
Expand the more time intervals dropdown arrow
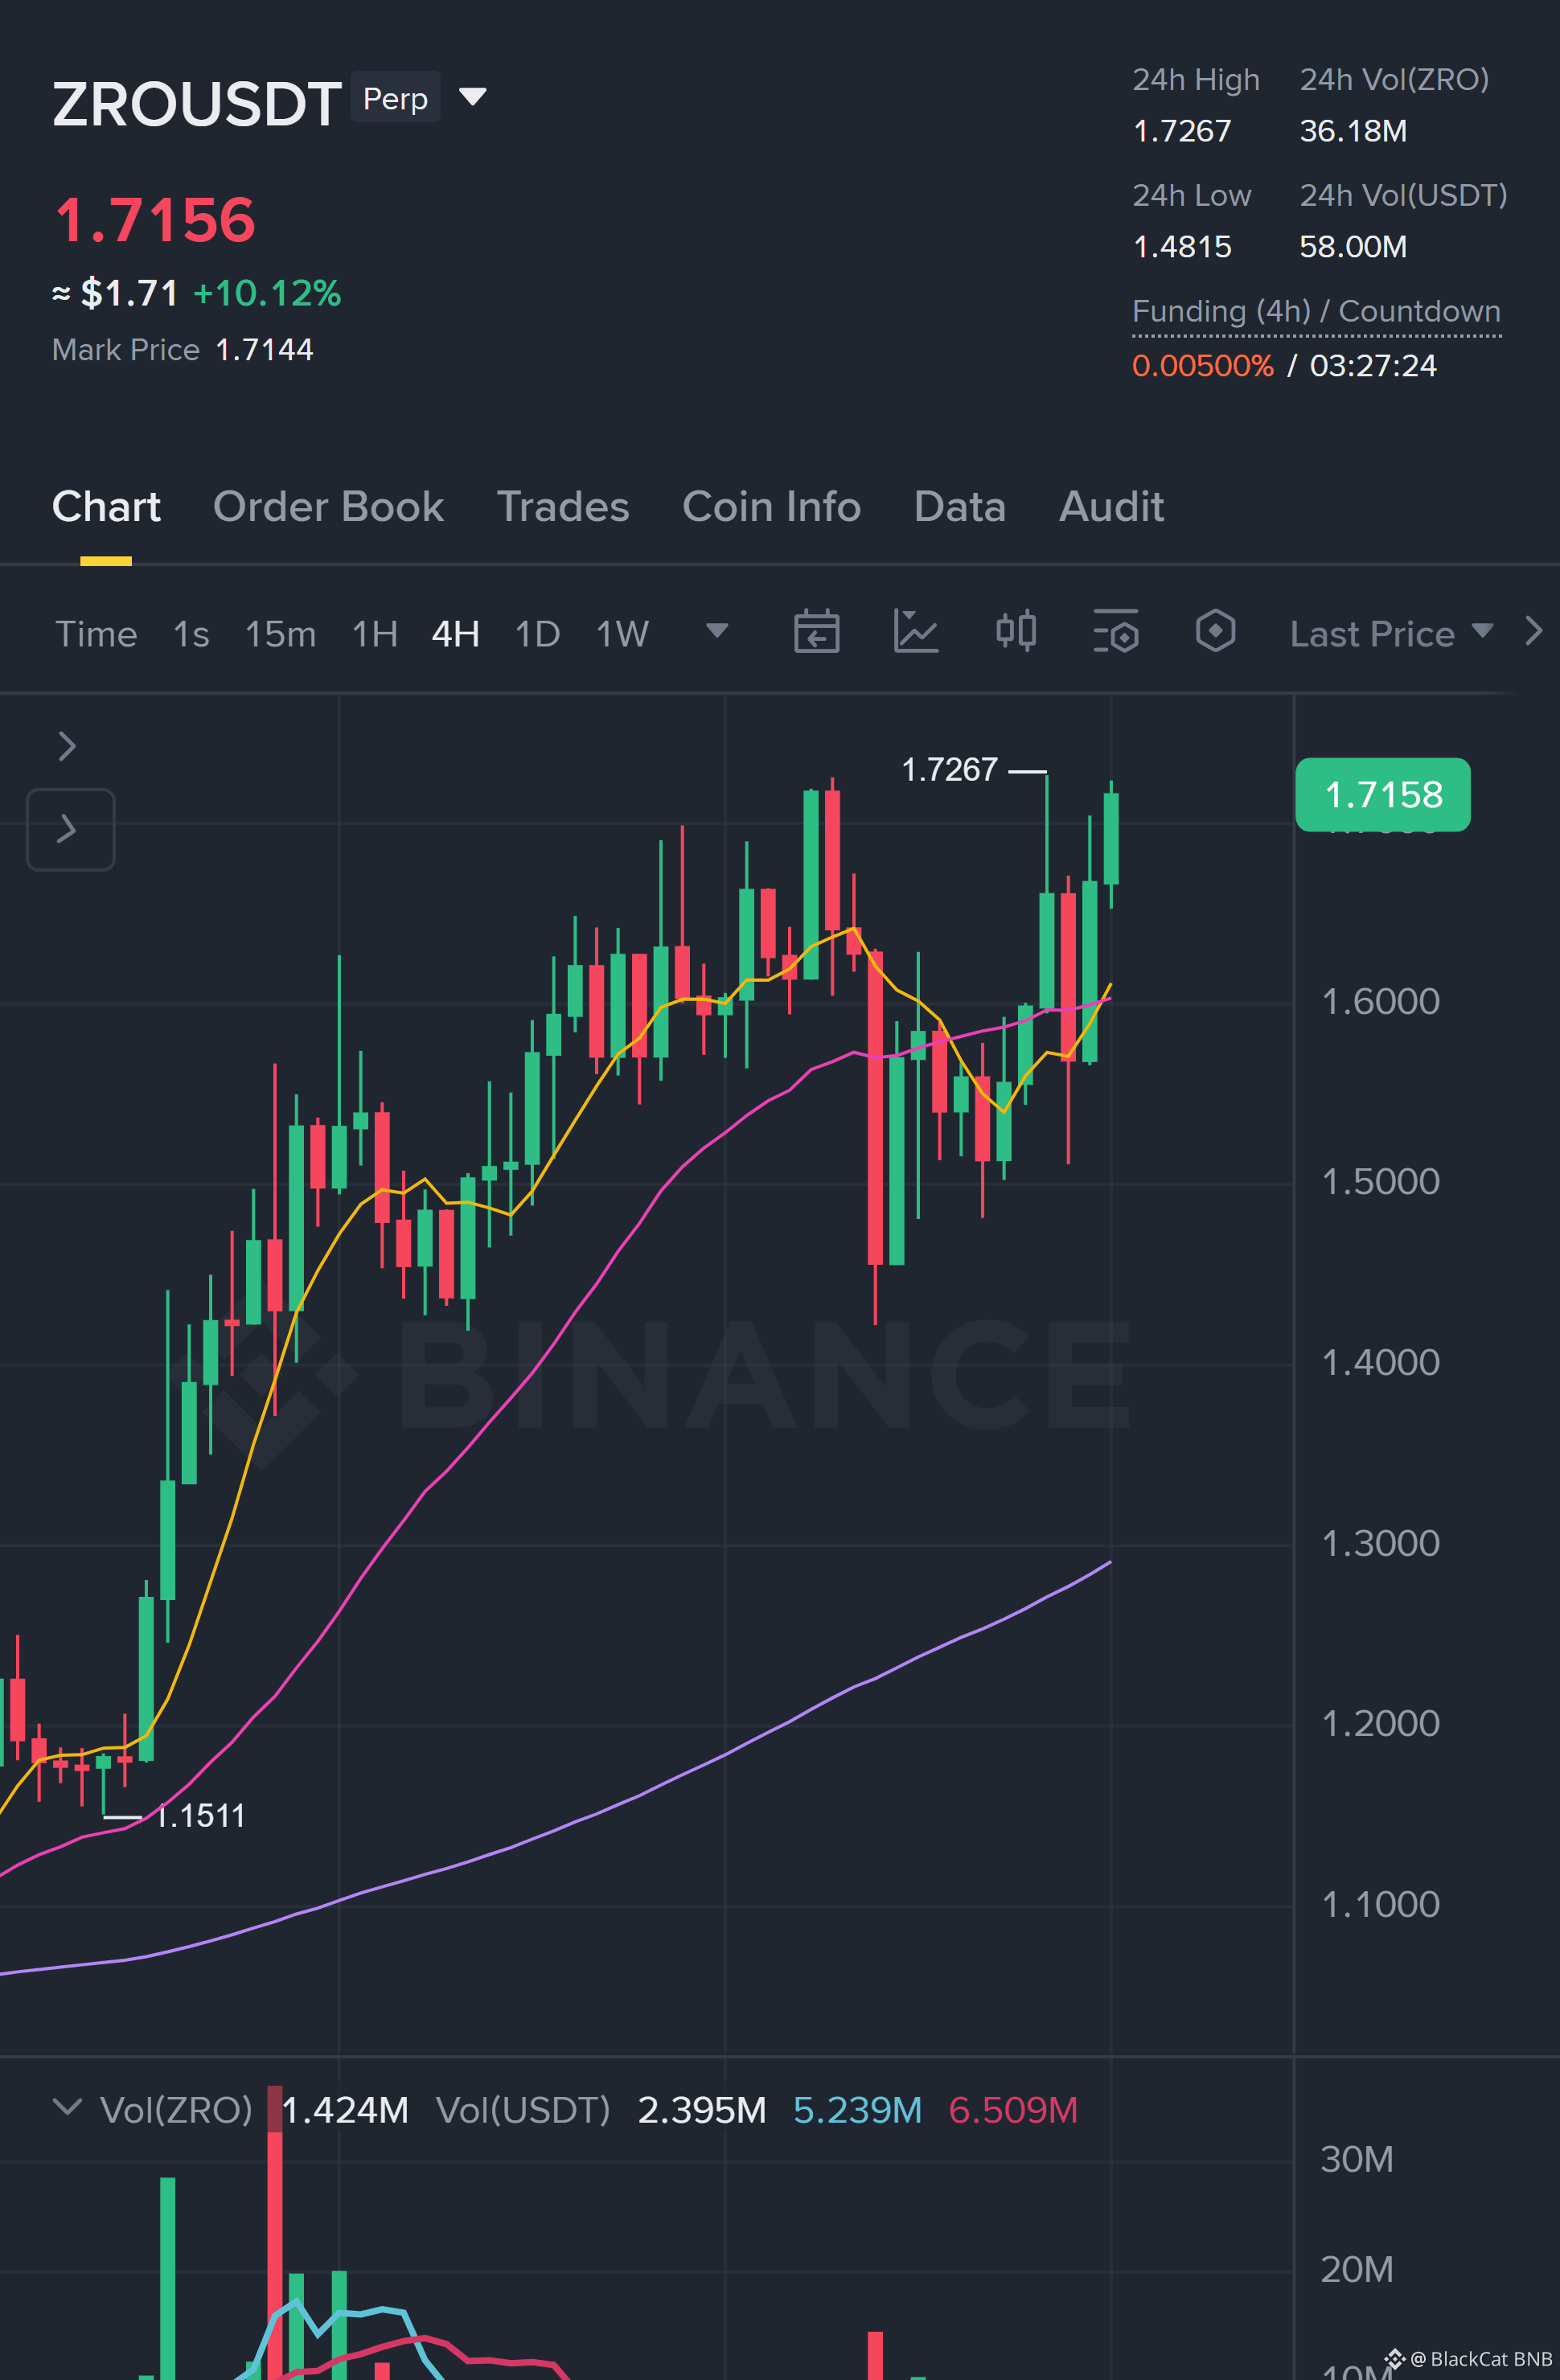[716, 631]
